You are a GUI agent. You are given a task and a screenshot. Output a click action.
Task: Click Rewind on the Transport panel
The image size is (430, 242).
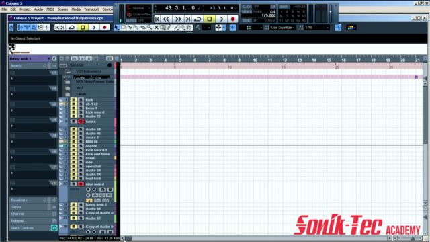[x=166, y=19]
